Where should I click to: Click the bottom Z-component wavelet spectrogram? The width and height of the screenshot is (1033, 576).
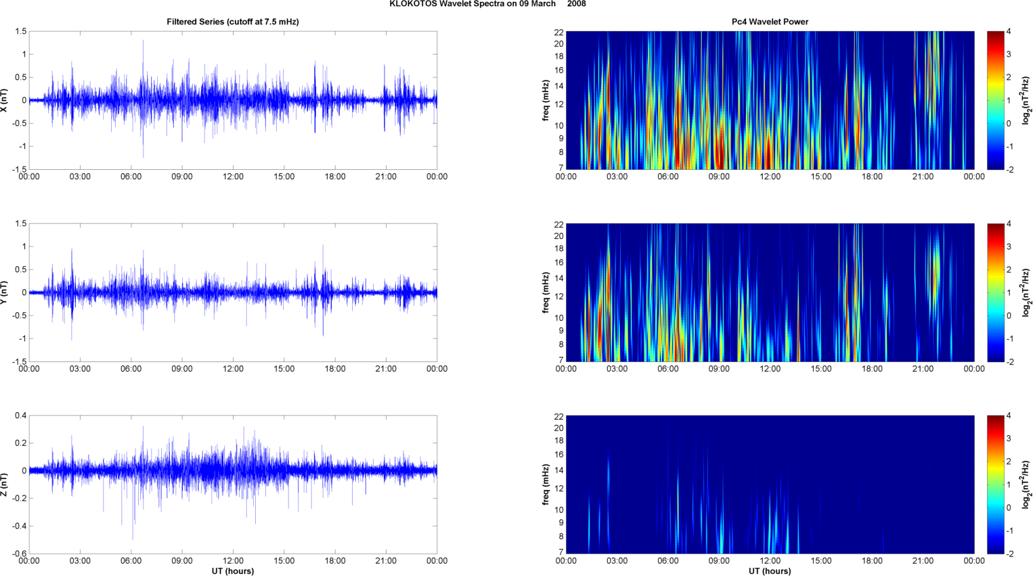pyautogui.click(x=770, y=484)
